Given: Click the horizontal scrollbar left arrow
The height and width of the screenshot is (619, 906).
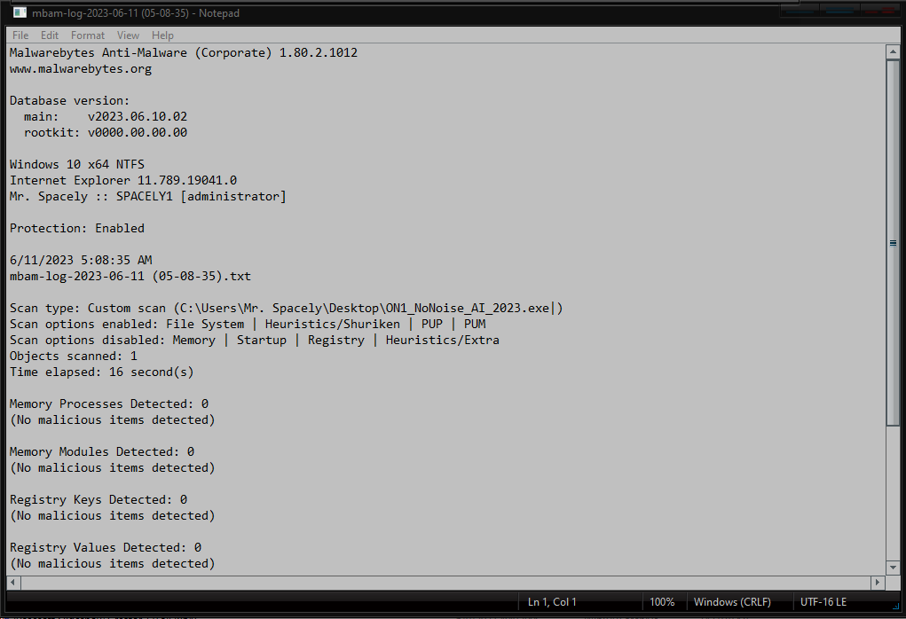Looking at the screenshot, I should click(13, 582).
